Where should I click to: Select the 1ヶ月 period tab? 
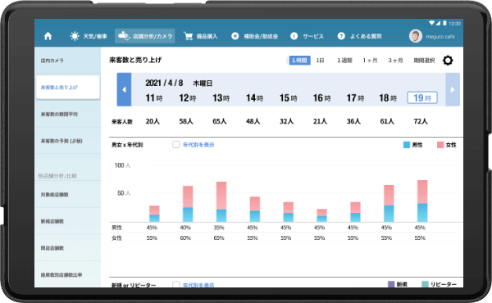click(x=370, y=61)
